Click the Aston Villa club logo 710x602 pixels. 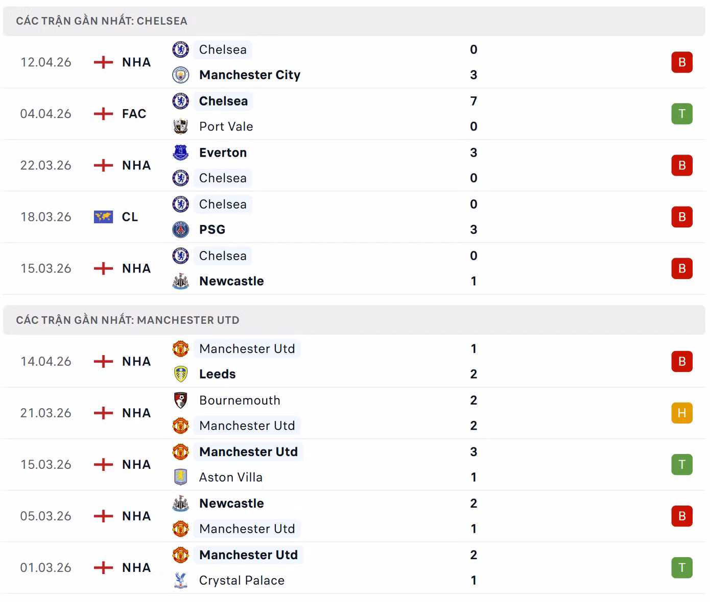click(181, 477)
